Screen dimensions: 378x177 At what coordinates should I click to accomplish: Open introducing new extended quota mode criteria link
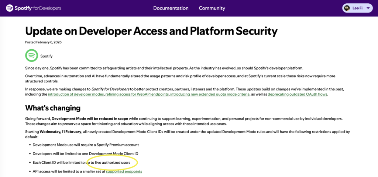point(210,94)
